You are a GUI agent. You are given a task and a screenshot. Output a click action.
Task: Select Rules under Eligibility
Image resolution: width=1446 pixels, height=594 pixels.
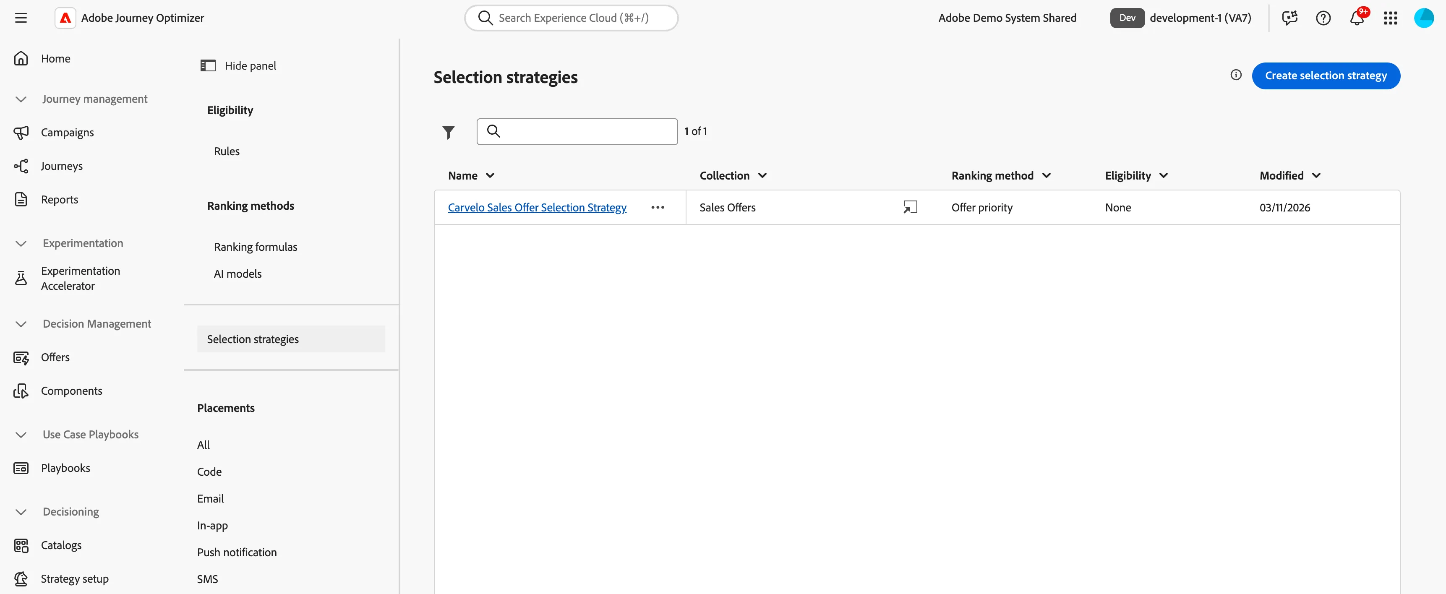(x=226, y=151)
